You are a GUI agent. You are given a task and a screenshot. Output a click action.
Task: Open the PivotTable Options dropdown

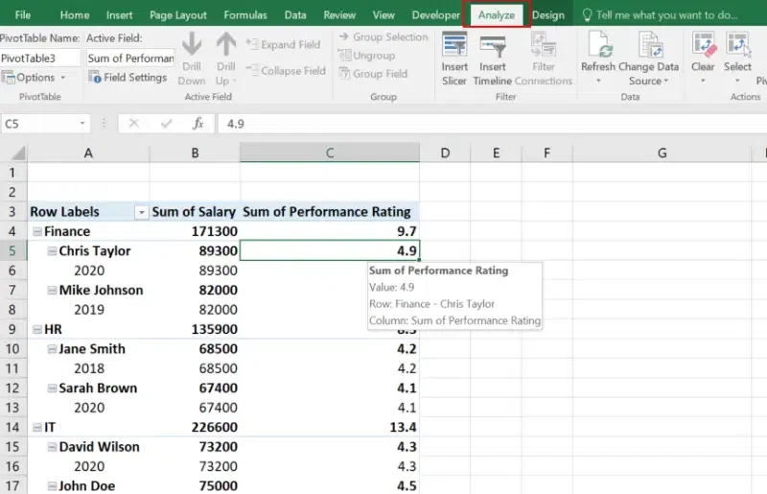coord(36,78)
